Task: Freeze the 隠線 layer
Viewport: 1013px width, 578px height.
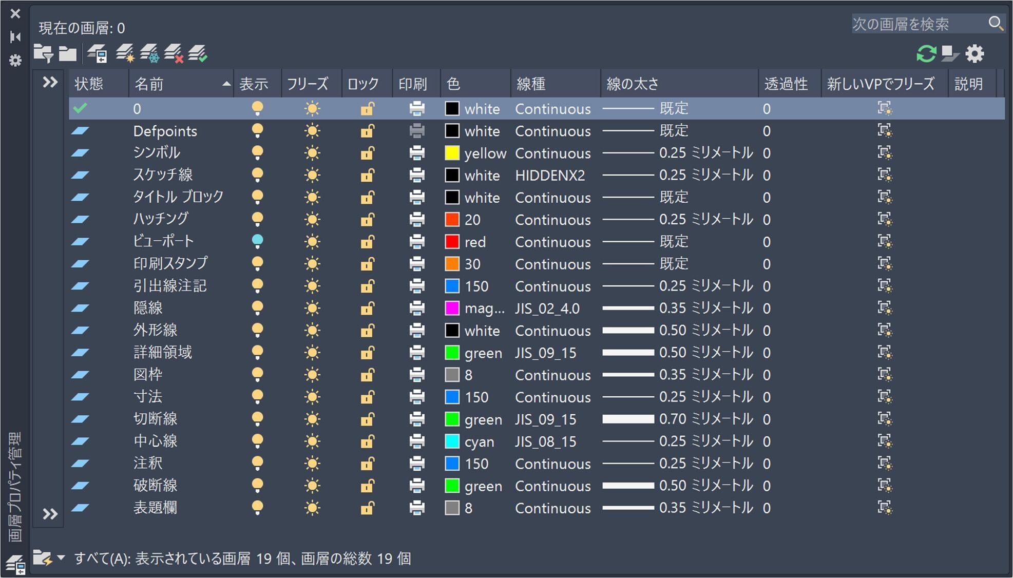Action: click(311, 308)
